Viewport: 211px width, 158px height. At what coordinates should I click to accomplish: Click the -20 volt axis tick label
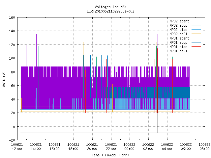coord(12,140)
